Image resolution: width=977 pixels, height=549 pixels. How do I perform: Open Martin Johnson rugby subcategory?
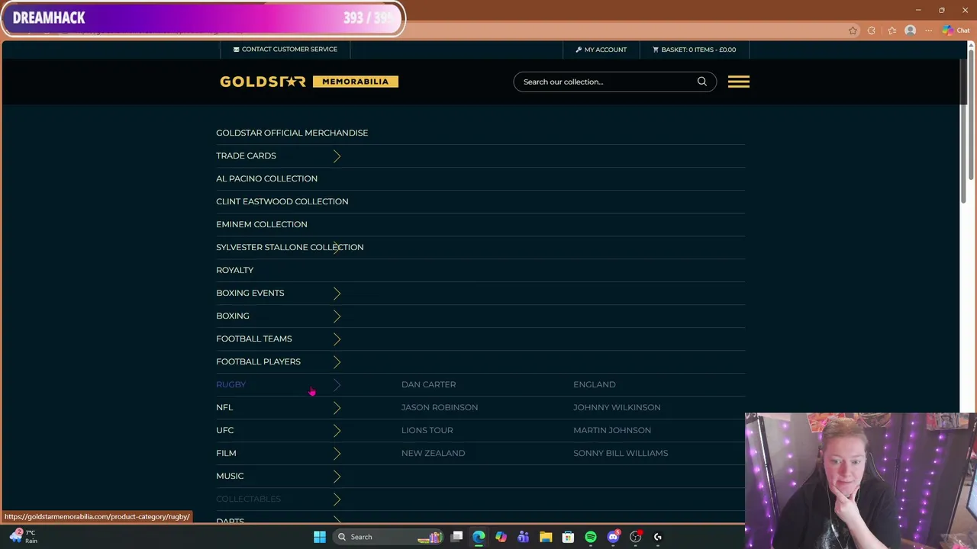[x=612, y=430]
